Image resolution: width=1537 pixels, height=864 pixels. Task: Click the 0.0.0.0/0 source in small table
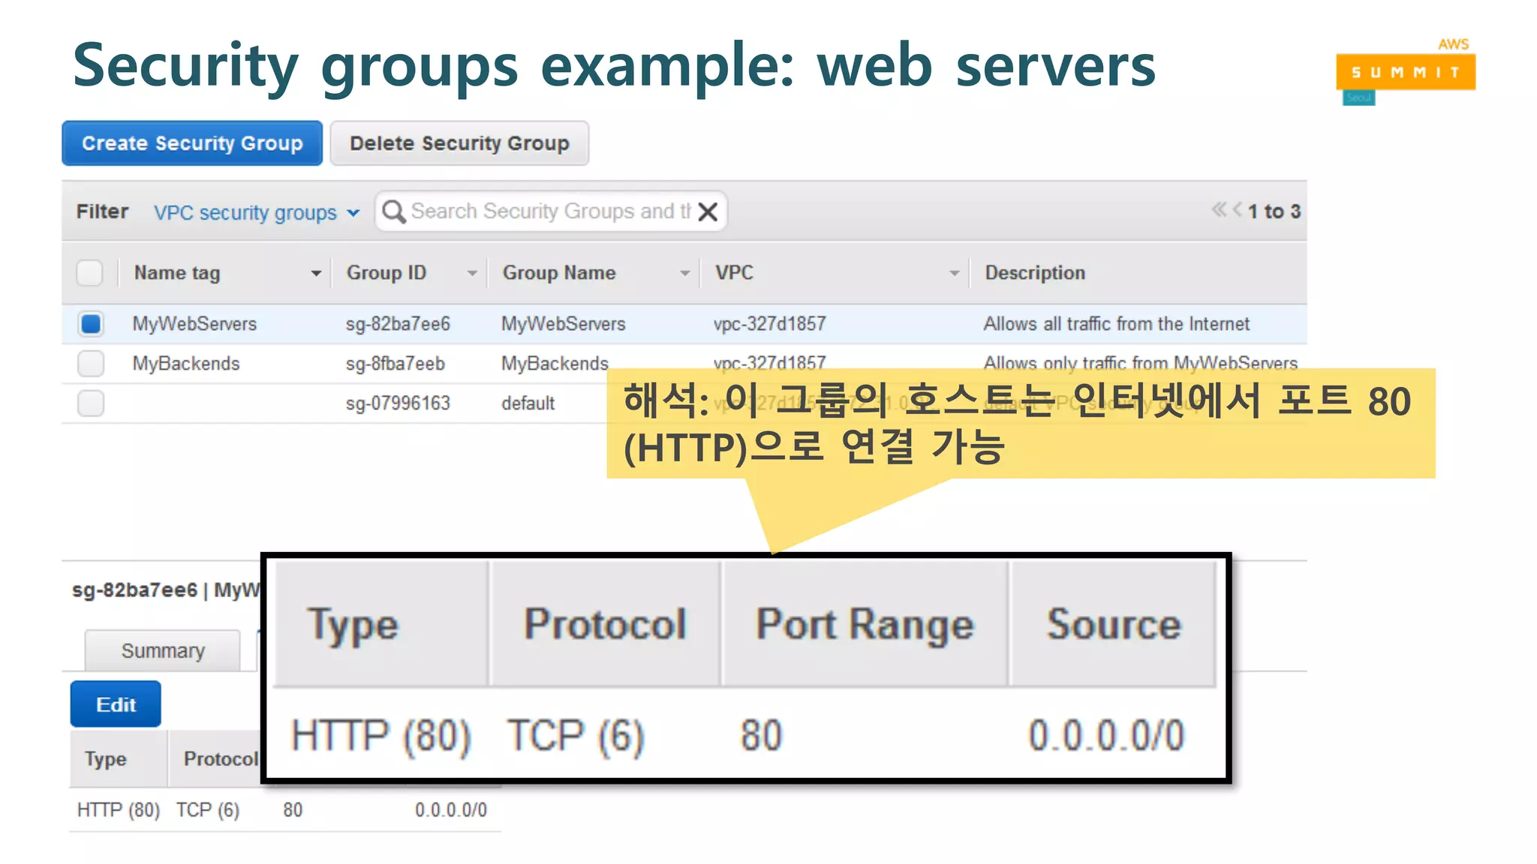[x=451, y=811]
